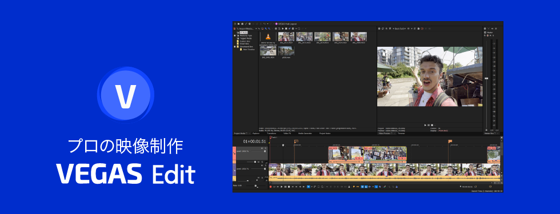Image resolution: width=560 pixels, height=214 pixels.
Task: Click the second orange timeline marker
Action: 450,142
